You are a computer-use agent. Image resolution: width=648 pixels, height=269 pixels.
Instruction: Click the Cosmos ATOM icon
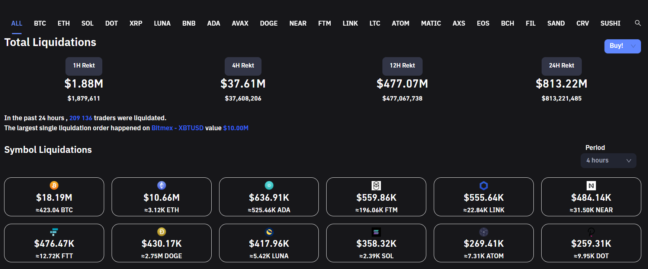pos(484,232)
